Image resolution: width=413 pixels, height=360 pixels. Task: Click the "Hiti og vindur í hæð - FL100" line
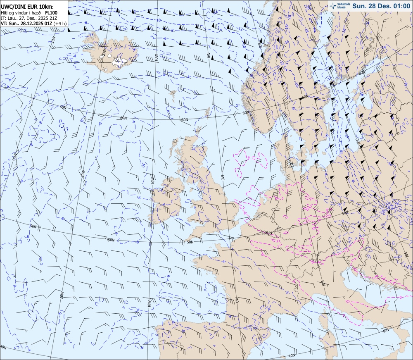pyautogui.click(x=29, y=13)
